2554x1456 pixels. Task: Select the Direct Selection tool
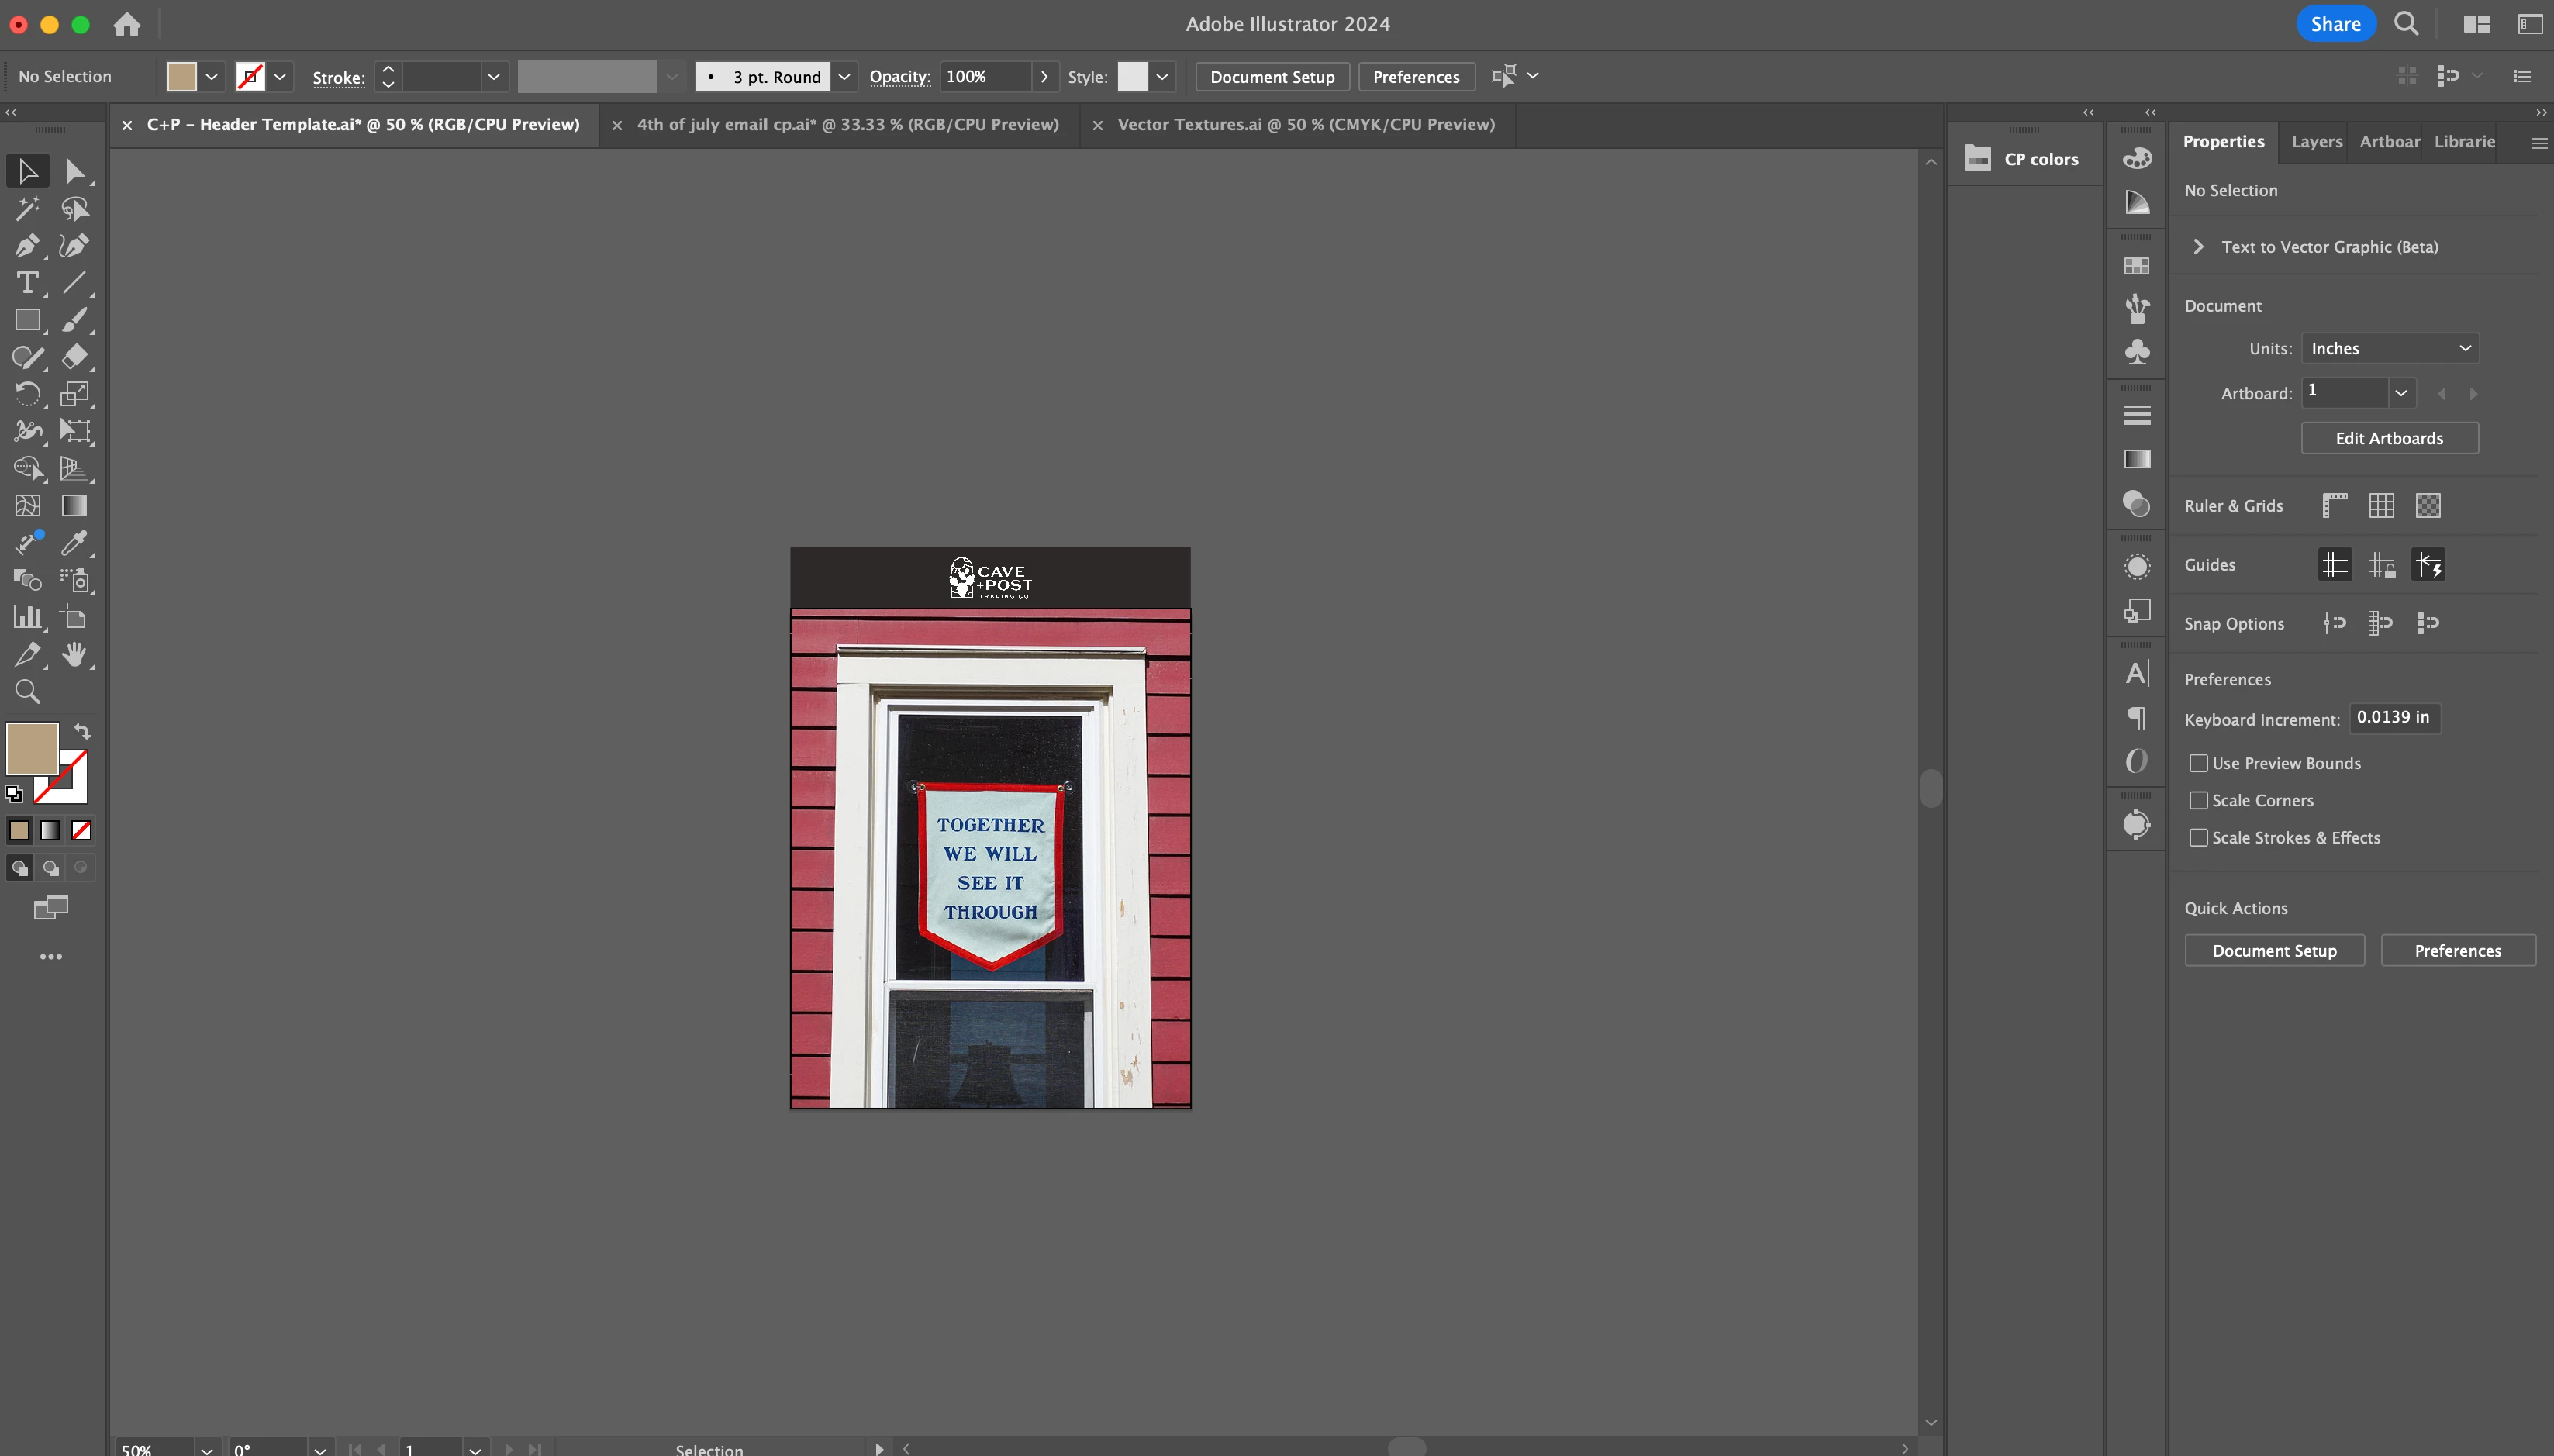pyautogui.click(x=74, y=171)
